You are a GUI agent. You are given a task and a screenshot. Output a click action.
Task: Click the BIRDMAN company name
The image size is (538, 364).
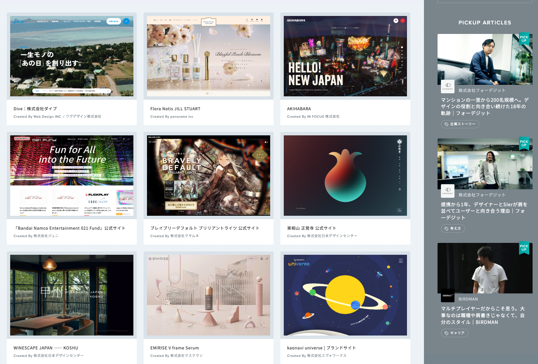coord(468,299)
